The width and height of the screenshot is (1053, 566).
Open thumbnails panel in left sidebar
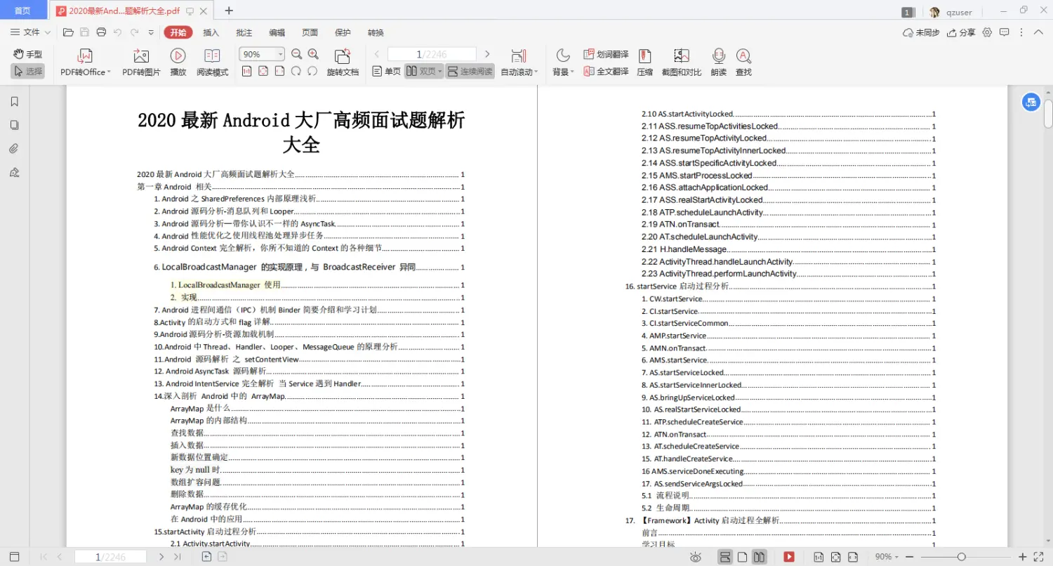(x=14, y=125)
